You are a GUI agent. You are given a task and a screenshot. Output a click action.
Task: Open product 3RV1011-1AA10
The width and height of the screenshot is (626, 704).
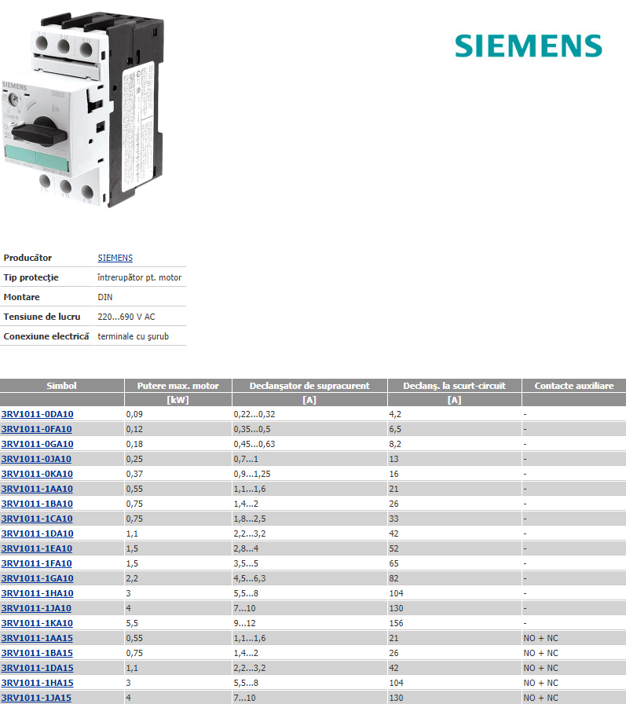tap(37, 489)
